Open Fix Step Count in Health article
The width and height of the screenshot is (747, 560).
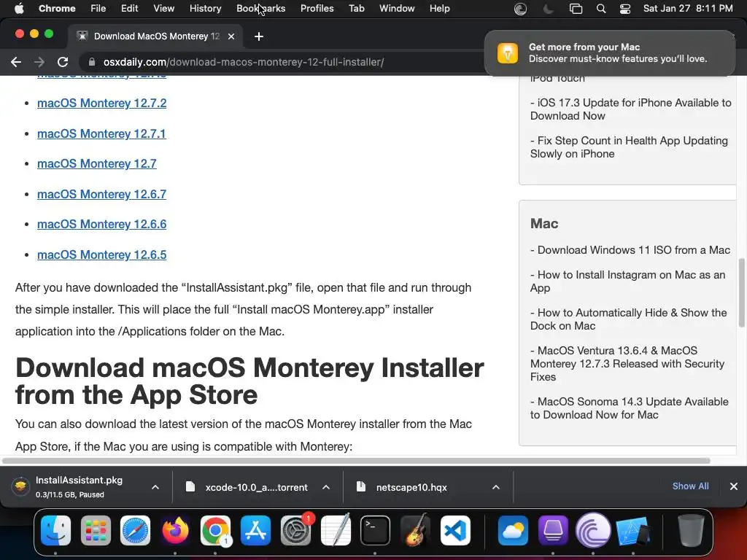pos(629,147)
